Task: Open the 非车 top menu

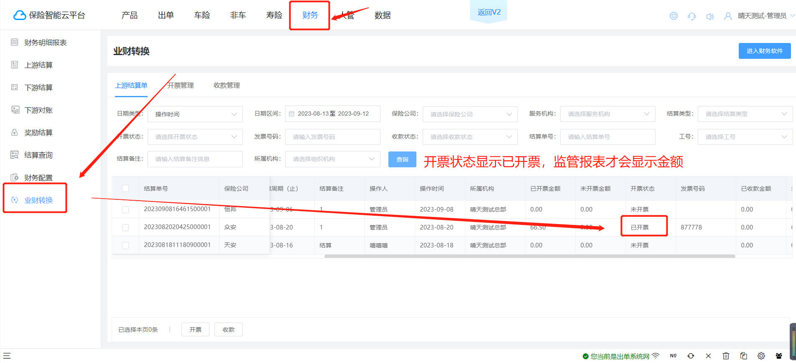Action: [x=238, y=15]
